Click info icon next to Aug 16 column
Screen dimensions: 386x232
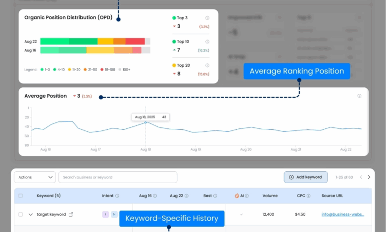(x=155, y=196)
